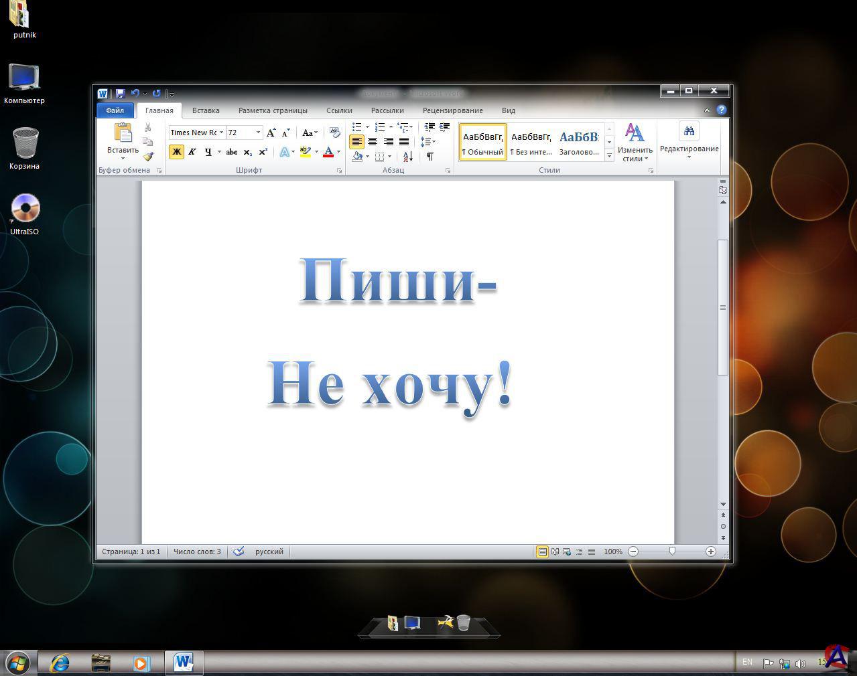This screenshot has height=676, width=857.
Task: Click the Sort A-to-Z icon
Action: tap(407, 157)
